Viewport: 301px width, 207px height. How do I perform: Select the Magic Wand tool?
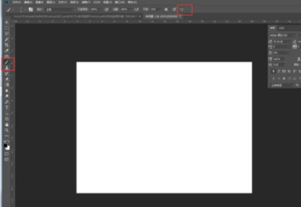6,39
